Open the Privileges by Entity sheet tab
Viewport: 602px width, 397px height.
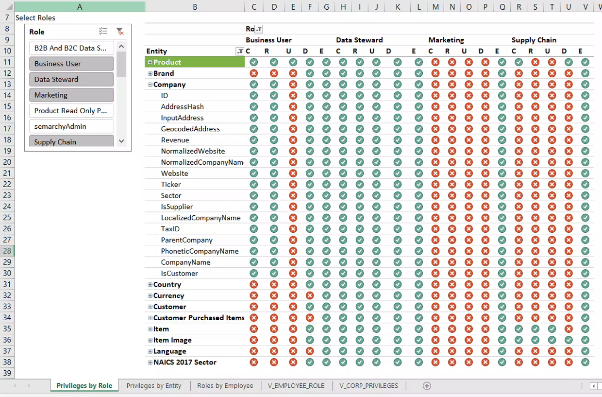tap(154, 386)
